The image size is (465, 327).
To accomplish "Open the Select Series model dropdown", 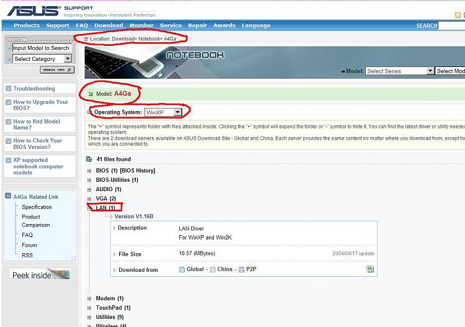I will pyautogui.click(x=399, y=71).
